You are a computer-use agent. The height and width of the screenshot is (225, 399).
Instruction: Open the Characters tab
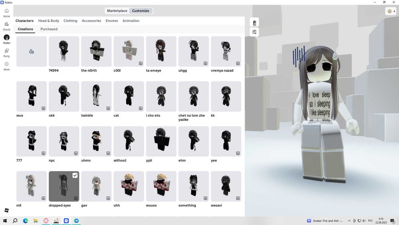click(24, 21)
